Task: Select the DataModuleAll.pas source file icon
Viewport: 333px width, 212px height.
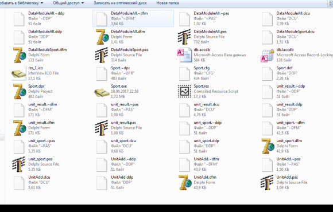Action: [184, 37]
